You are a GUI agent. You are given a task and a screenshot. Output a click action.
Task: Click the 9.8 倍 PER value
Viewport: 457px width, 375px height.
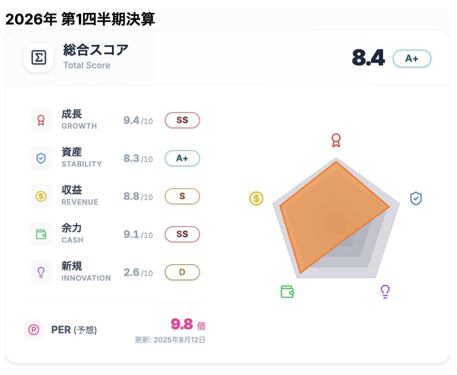tap(188, 325)
